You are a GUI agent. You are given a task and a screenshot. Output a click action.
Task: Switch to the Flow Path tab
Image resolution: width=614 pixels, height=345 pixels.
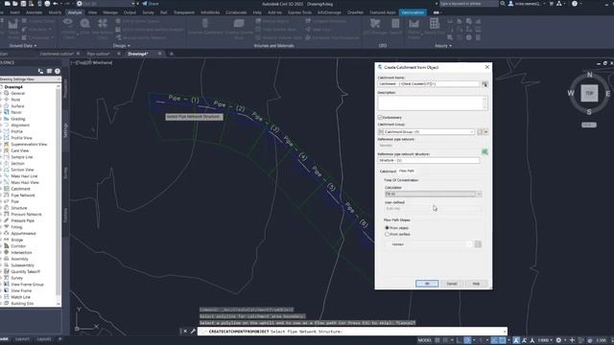tap(407, 171)
